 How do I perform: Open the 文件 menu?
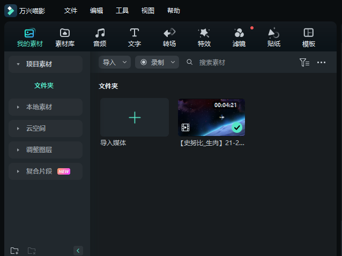[70, 11]
